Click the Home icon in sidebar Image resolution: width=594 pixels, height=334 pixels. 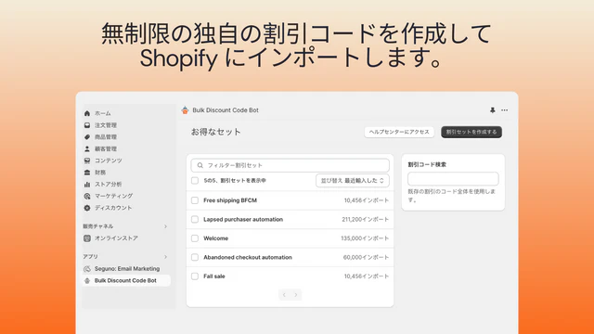(87, 113)
